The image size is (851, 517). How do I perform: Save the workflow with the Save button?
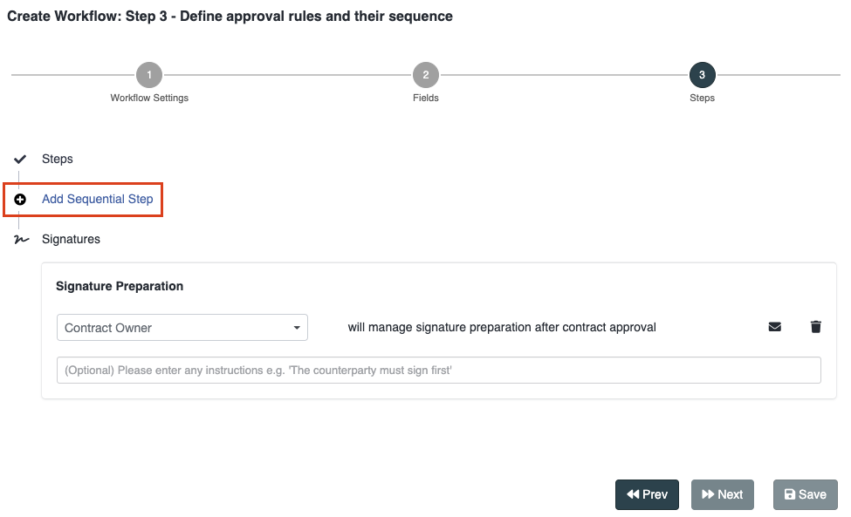(805, 494)
